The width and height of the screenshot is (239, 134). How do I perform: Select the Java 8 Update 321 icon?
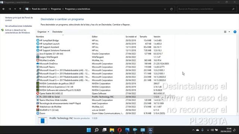[x=38, y=54]
